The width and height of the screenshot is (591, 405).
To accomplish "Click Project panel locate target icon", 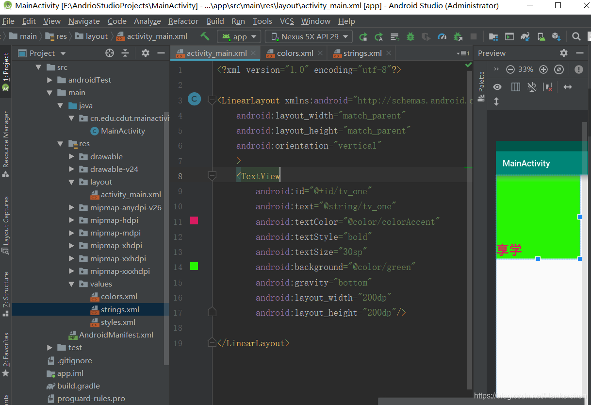I will pos(110,53).
